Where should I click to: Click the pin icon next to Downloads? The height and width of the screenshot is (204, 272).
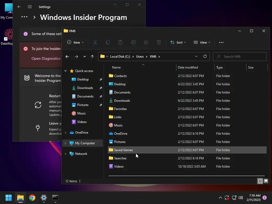pos(101,88)
